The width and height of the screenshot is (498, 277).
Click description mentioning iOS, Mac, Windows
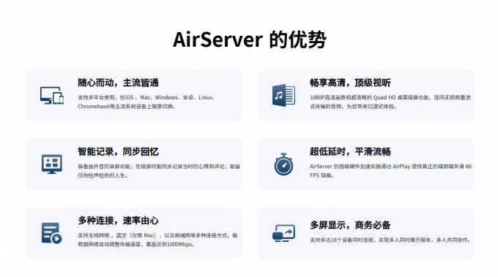[146, 102]
